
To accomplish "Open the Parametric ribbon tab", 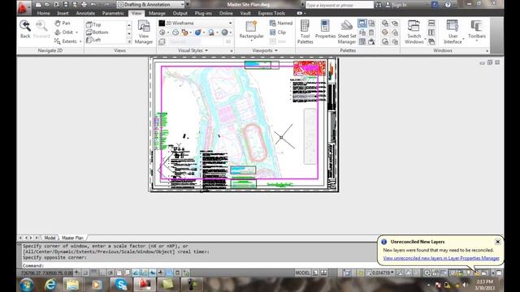I will tap(113, 13).
